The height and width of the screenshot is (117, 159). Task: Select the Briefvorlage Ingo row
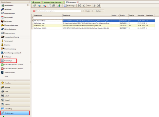click(93, 23)
